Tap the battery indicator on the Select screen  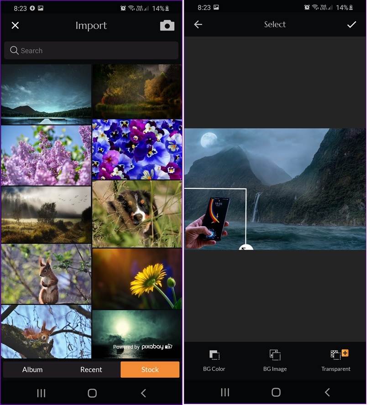[x=344, y=7]
